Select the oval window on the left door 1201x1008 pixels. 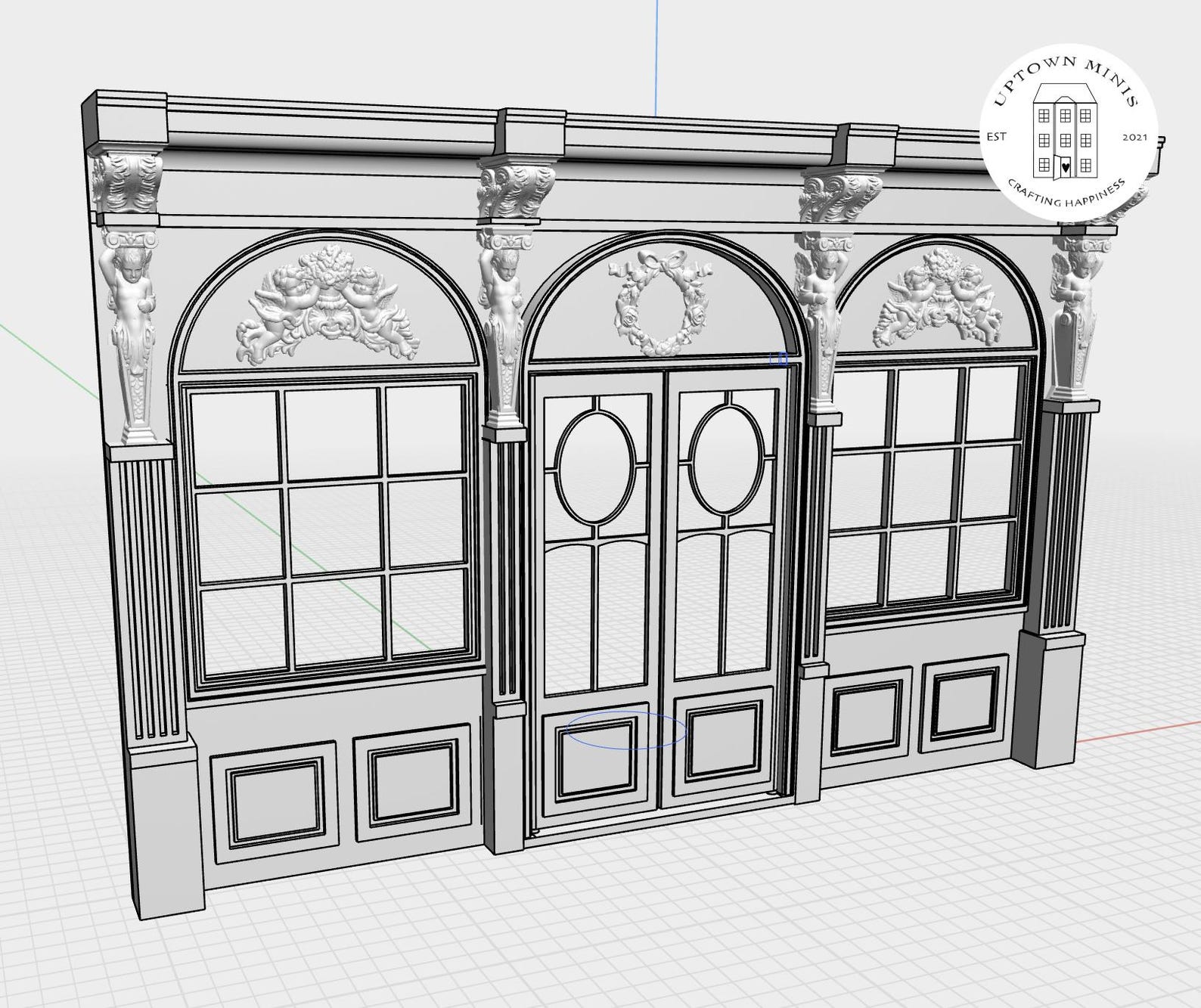[x=594, y=467]
